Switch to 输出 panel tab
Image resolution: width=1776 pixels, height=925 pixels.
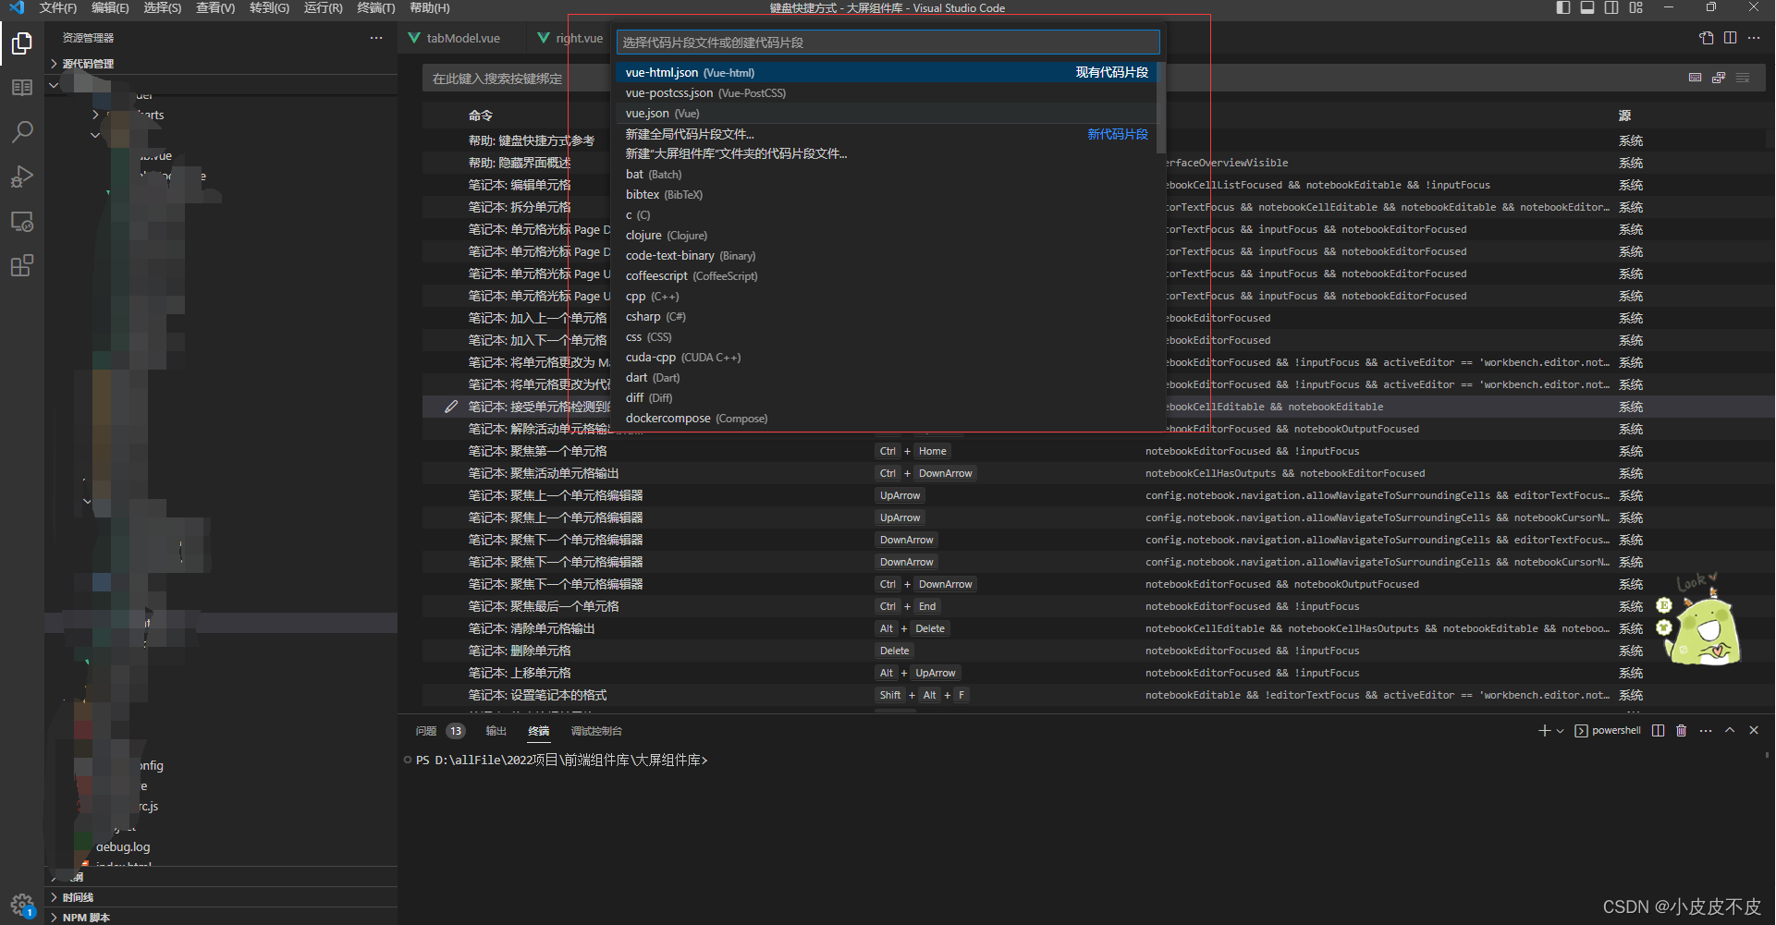tap(496, 731)
